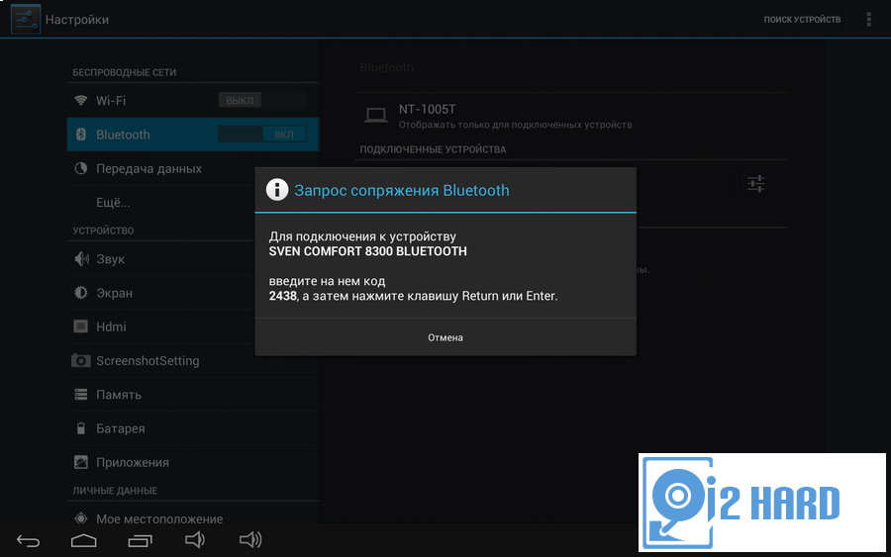Cancel pairing with the Отмена button

click(x=445, y=337)
